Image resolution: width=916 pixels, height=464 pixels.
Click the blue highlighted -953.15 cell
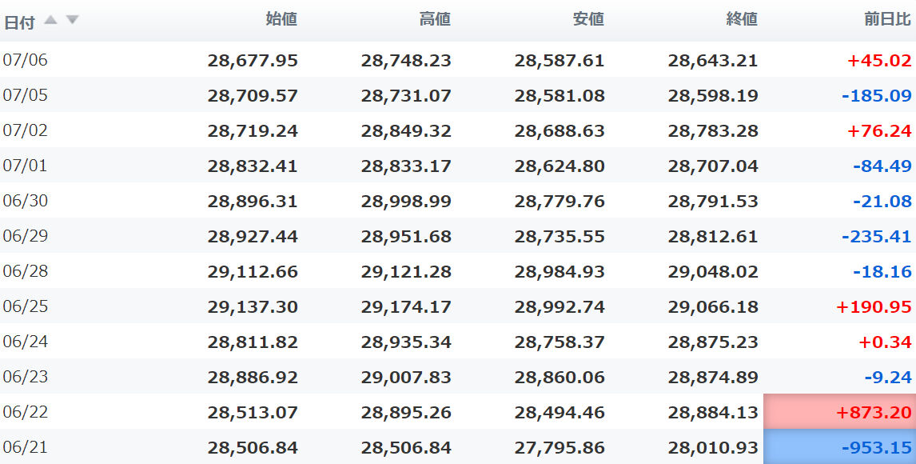click(839, 447)
